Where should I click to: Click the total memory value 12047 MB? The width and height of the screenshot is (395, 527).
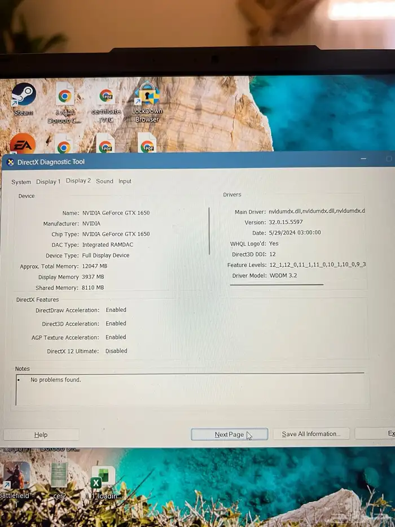(x=95, y=266)
